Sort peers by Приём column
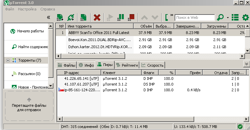The height and width of the screenshot is (130, 250). [189, 73]
